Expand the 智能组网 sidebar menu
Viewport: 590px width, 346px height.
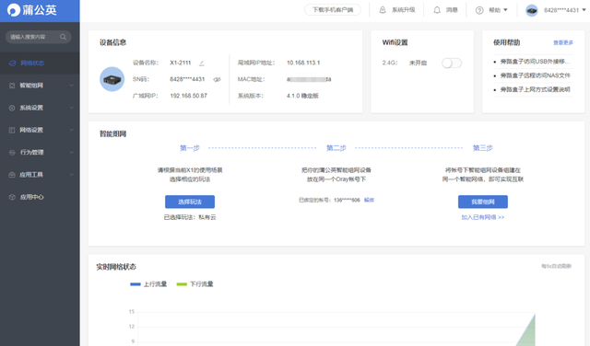[72, 86]
